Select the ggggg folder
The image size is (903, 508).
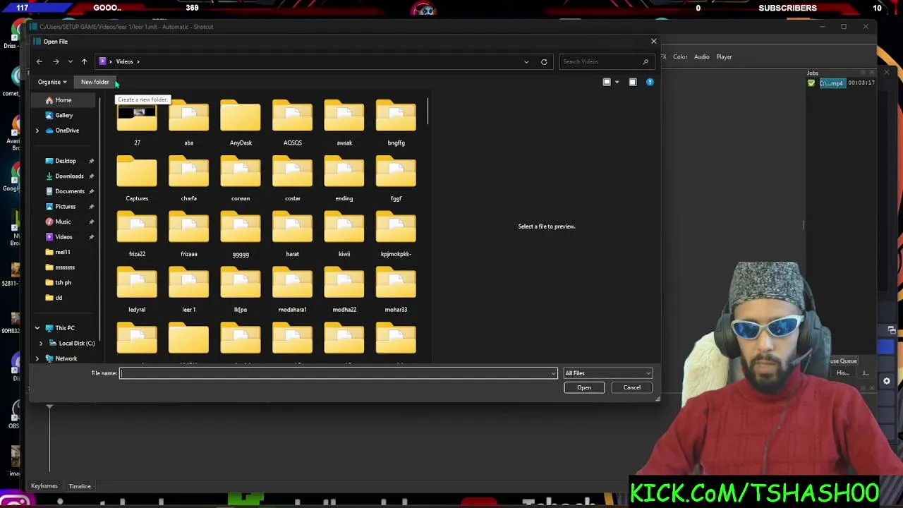(241, 235)
